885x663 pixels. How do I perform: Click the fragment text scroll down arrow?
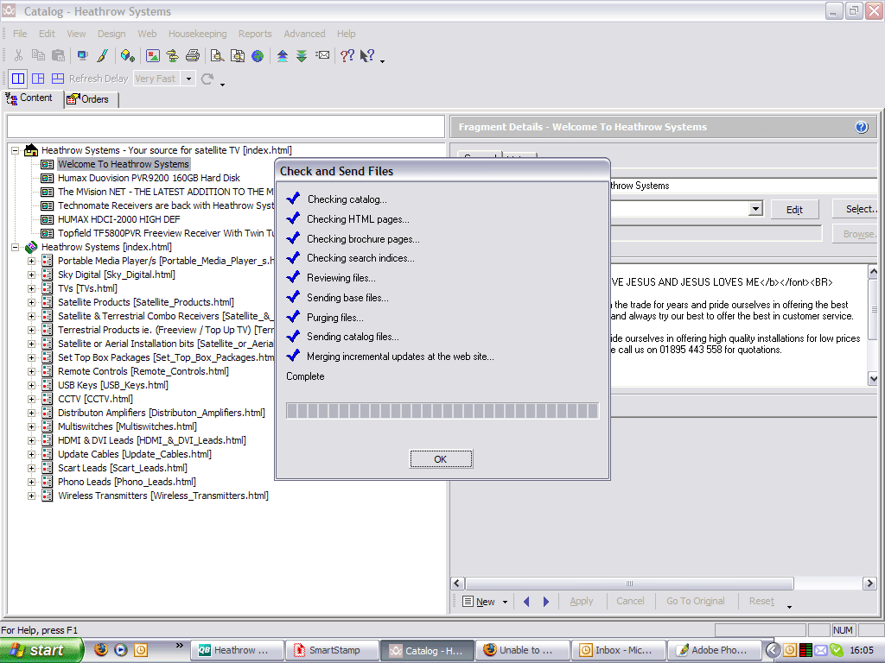[873, 380]
